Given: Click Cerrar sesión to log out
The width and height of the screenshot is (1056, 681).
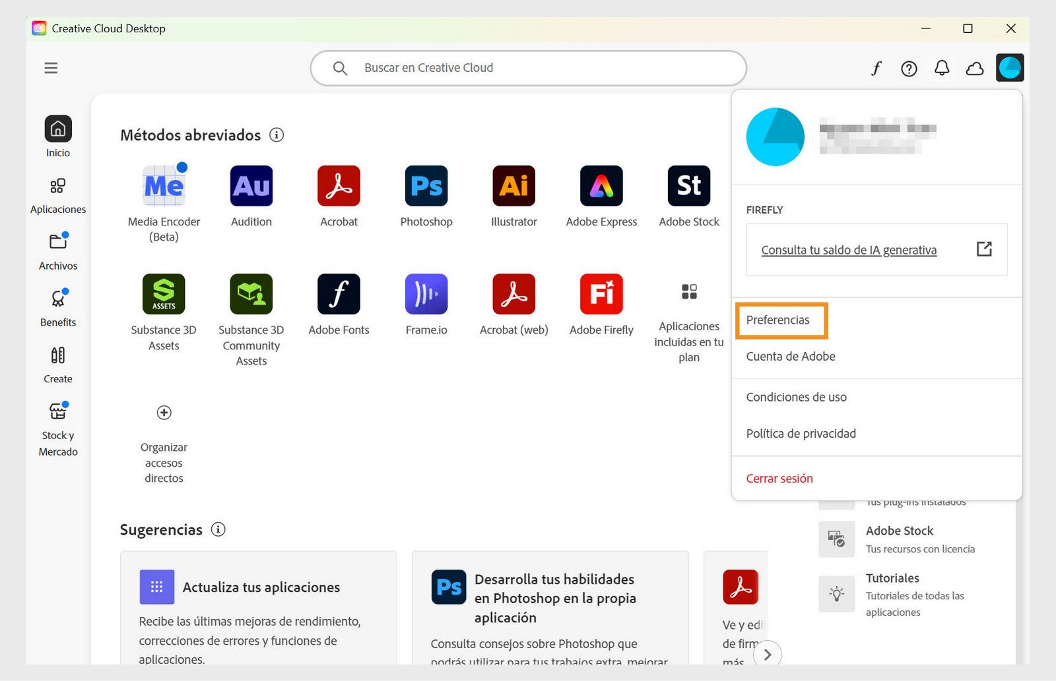Looking at the screenshot, I should 779,478.
